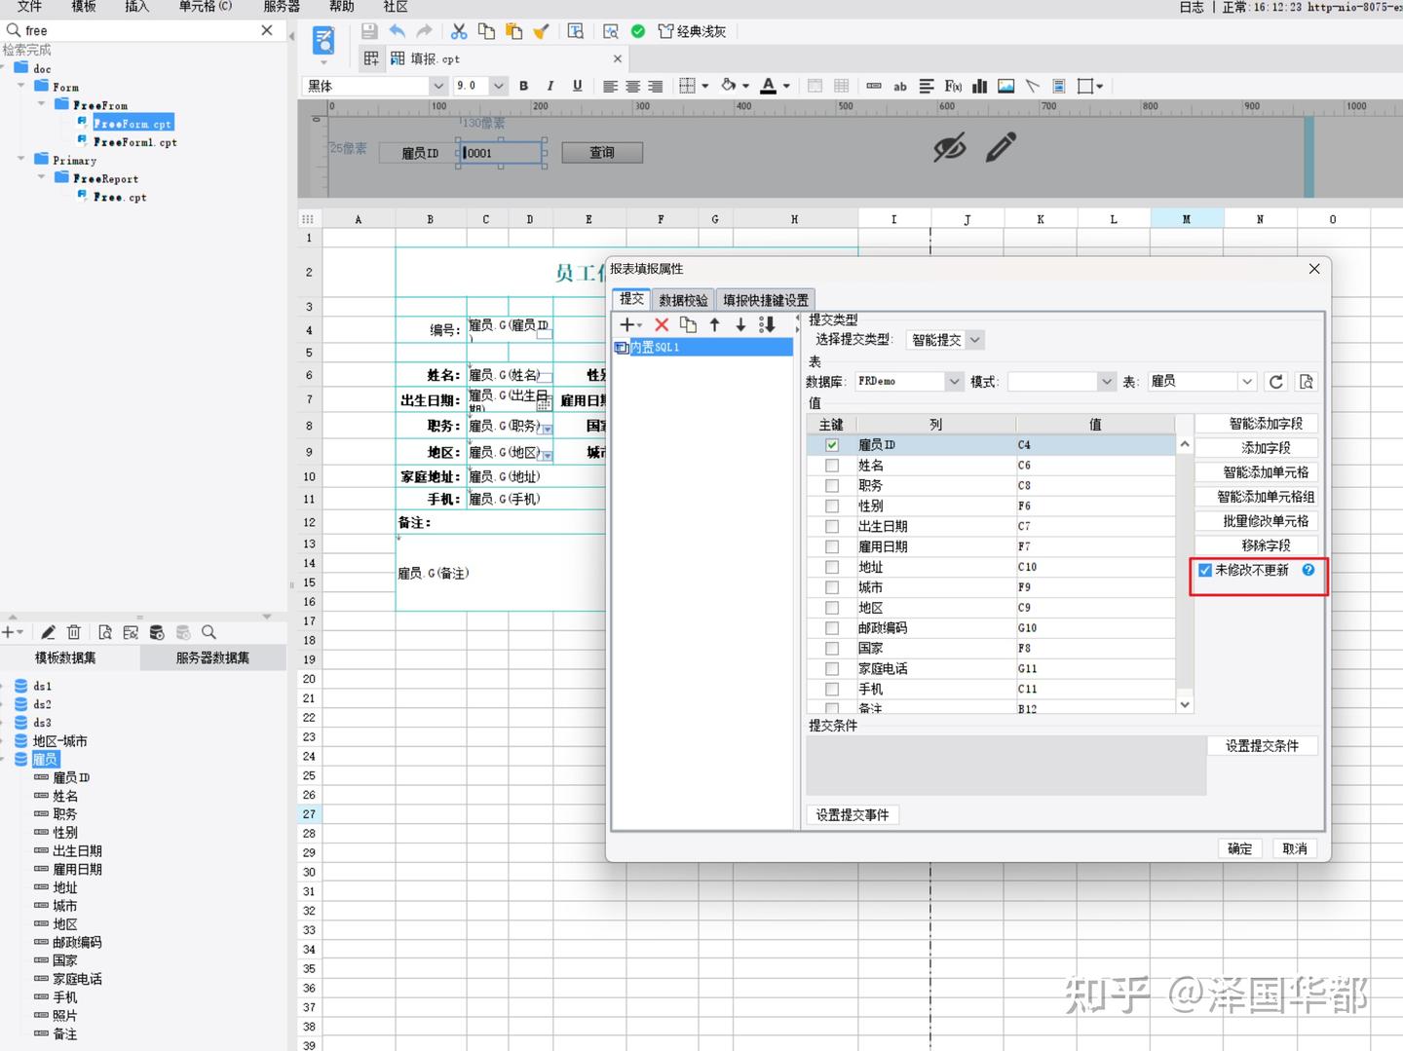Check primary key checkbox for 姓名
This screenshot has height=1051, width=1403.
click(x=832, y=466)
